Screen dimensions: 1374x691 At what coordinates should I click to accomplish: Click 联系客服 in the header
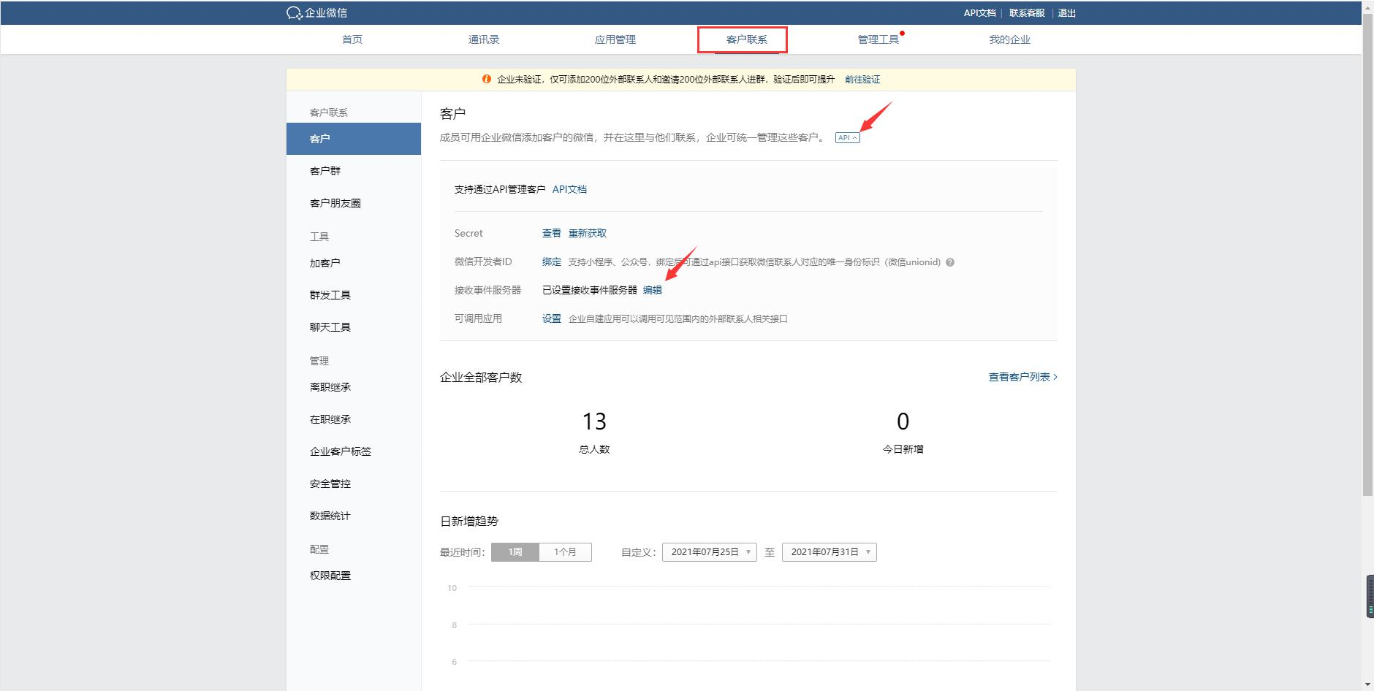coord(1027,13)
